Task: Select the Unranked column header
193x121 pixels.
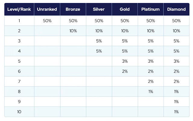Action: (47, 9)
